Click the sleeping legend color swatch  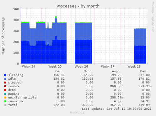[5, 75]
